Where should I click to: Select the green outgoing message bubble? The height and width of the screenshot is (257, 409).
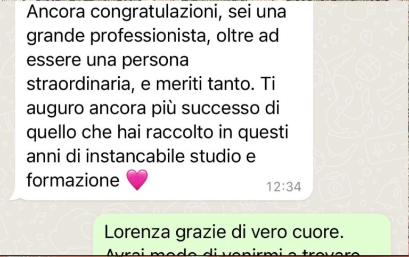pyautogui.click(x=242, y=235)
